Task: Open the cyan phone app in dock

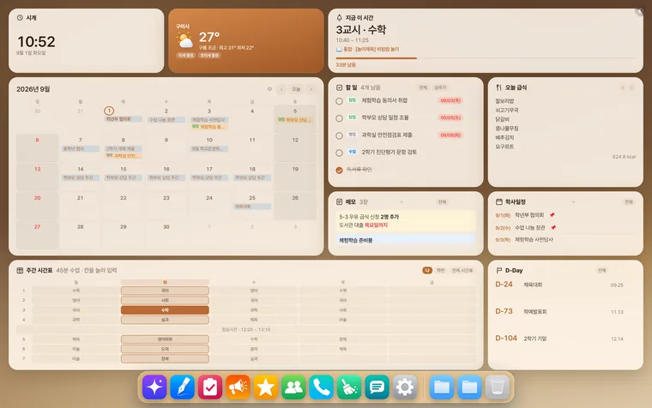Action: (x=322, y=387)
